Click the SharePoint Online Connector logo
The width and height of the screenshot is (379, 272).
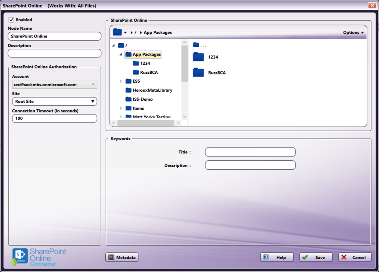(39, 257)
